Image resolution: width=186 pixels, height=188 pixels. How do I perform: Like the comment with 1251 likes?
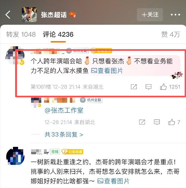pos(163,87)
